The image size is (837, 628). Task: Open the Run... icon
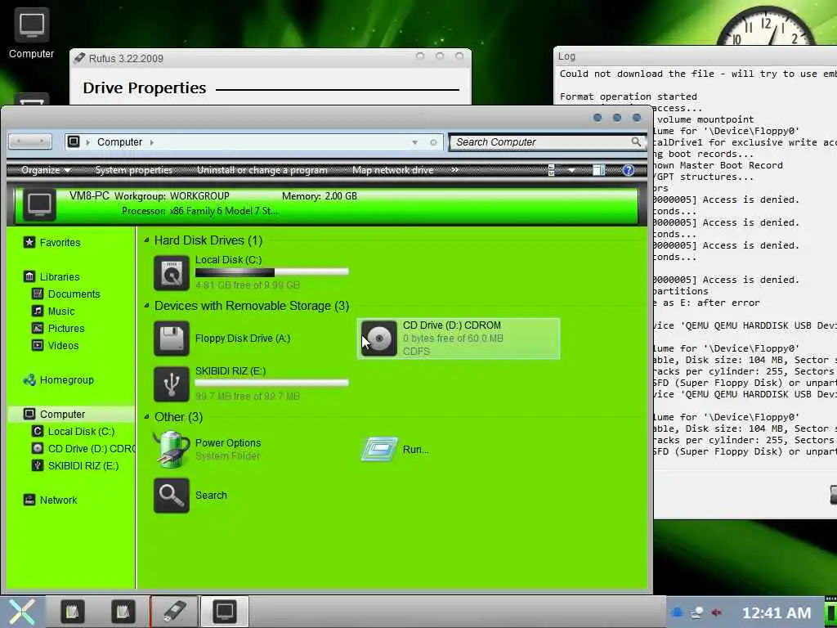(379, 449)
